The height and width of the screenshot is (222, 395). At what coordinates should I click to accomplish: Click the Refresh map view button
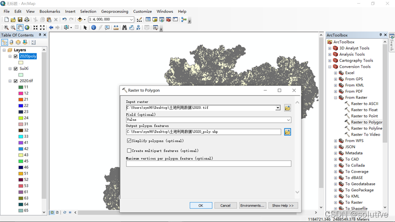coord(65,212)
